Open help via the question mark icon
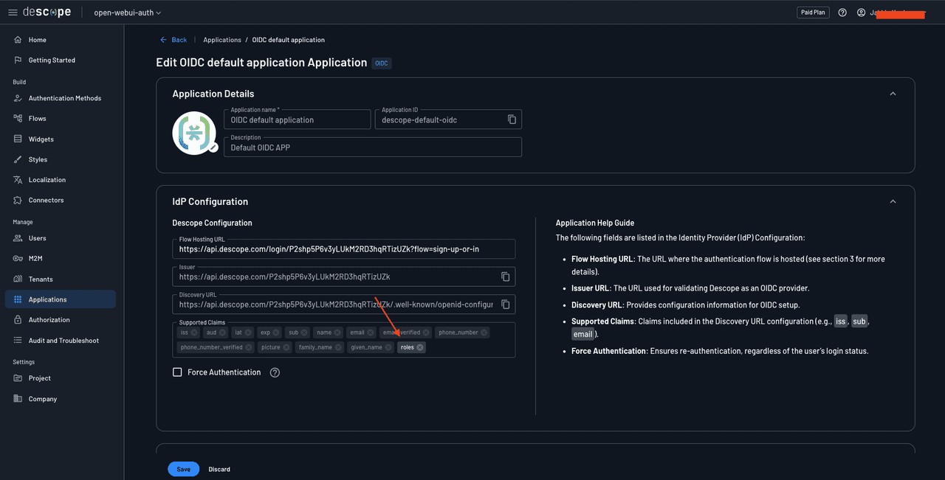Viewport: 945px width, 480px height. [x=842, y=12]
